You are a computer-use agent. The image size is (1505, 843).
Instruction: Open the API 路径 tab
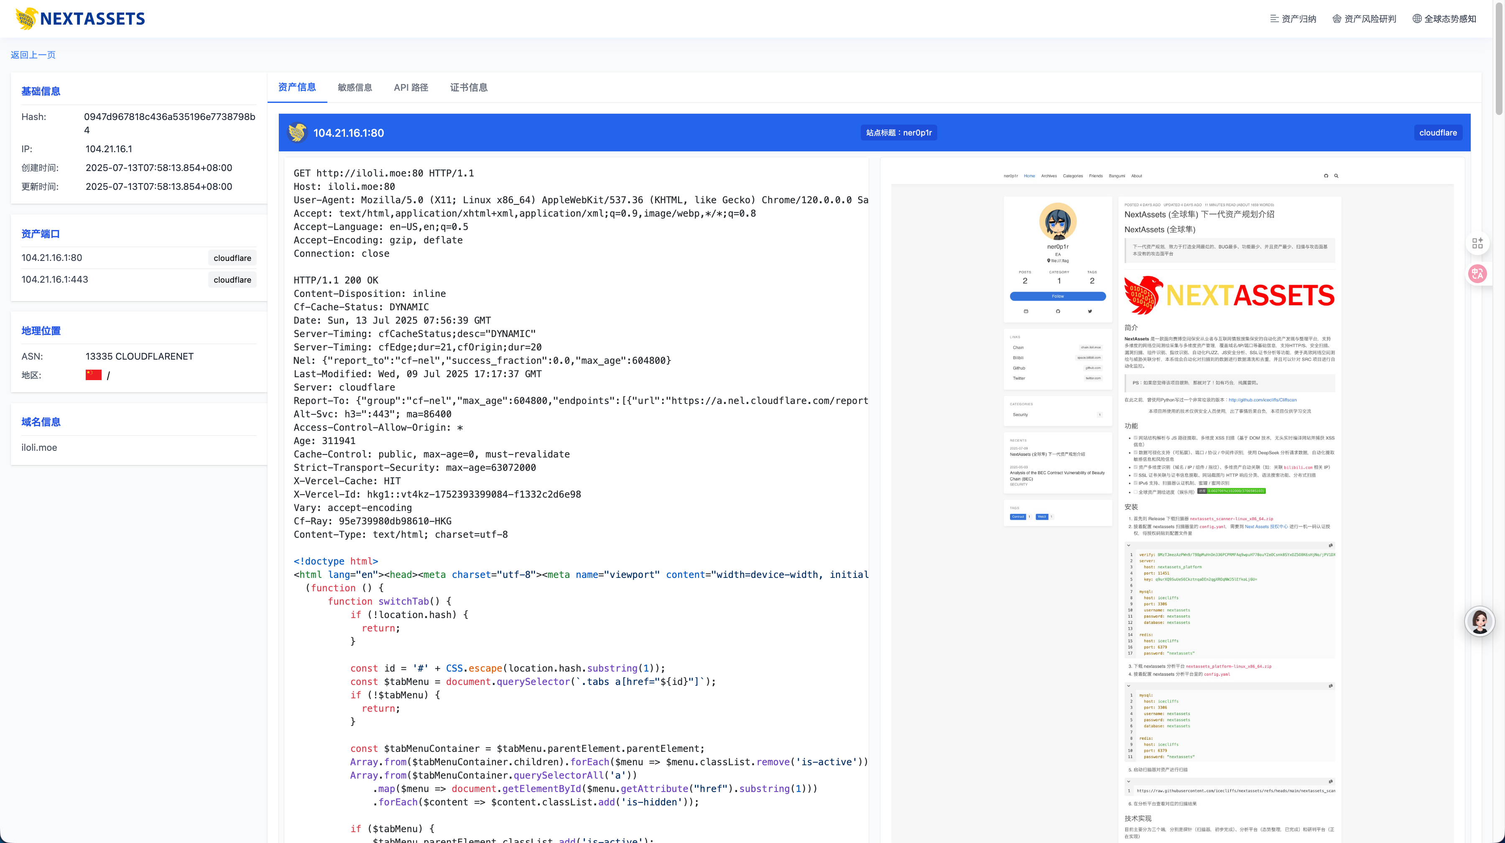click(411, 88)
